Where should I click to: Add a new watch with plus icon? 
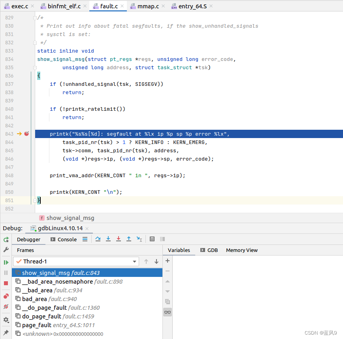click(168, 261)
